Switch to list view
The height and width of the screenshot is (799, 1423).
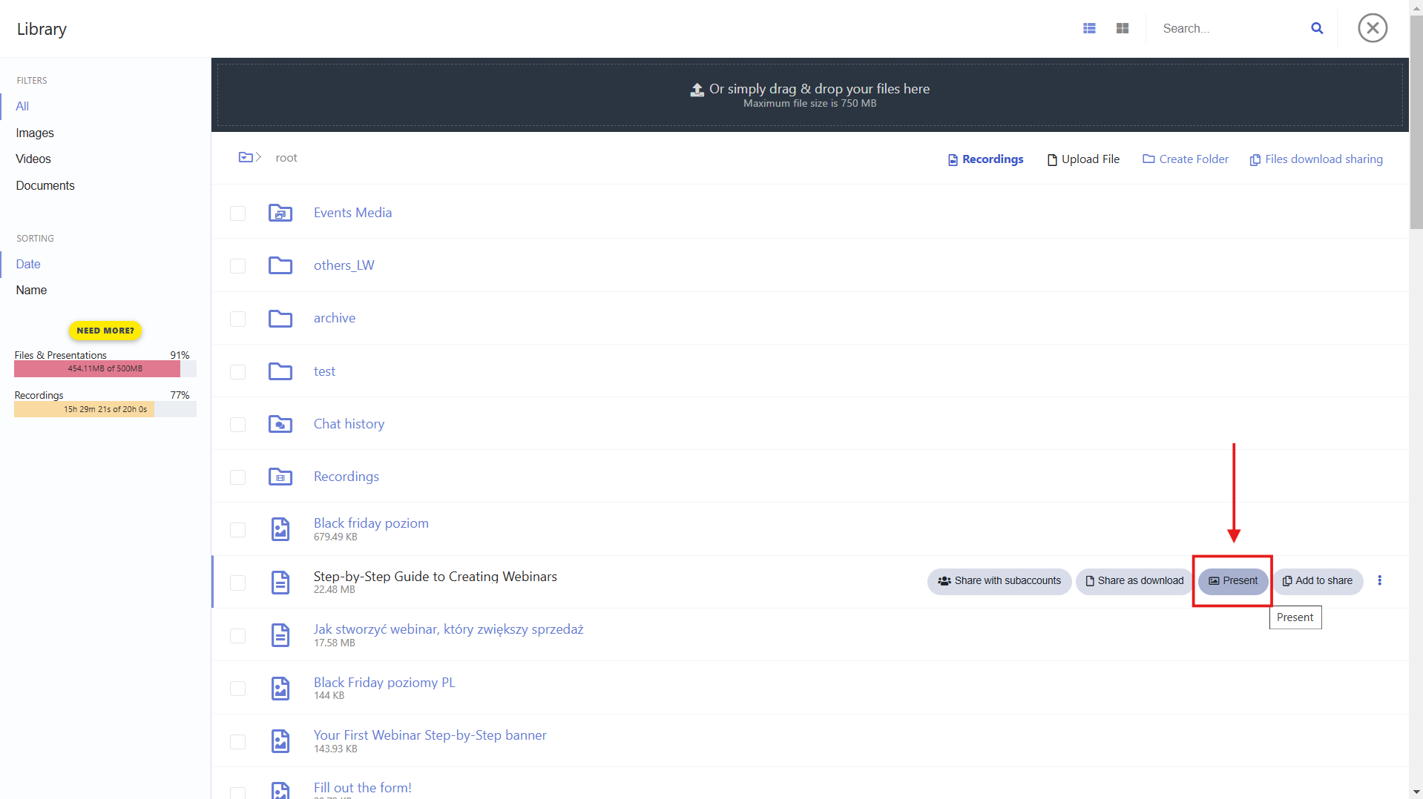(1088, 28)
